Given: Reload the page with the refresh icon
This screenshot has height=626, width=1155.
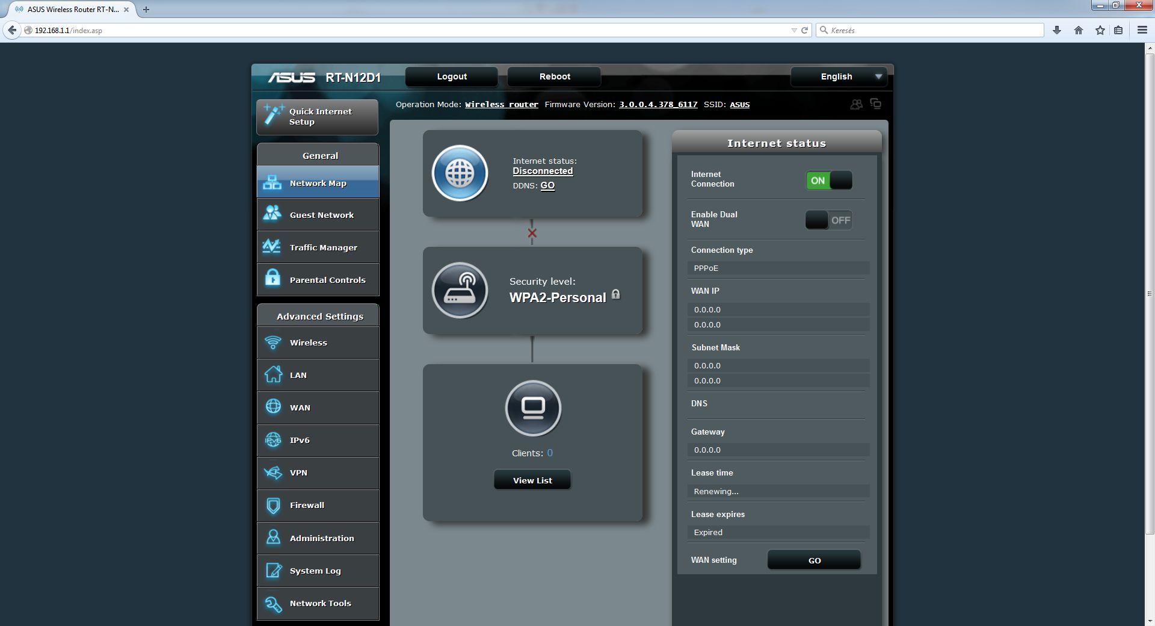Looking at the screenshot, I should point(804,30).
